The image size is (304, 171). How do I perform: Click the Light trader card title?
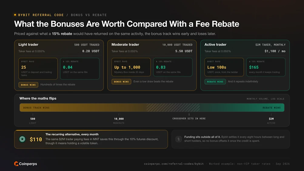[x=28, y=45]
